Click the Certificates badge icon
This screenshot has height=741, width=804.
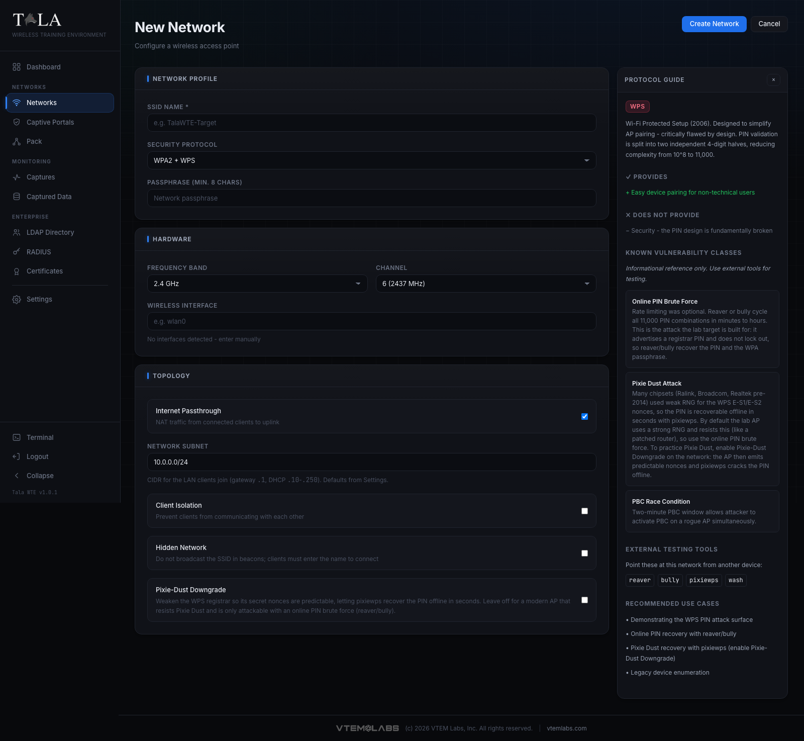(x=17, y=271)
